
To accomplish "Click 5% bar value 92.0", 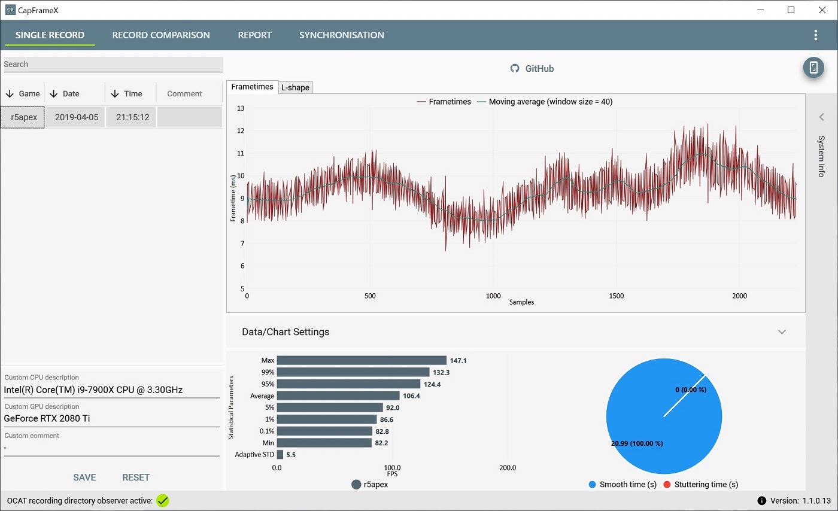I will click(x=393, y=408).
